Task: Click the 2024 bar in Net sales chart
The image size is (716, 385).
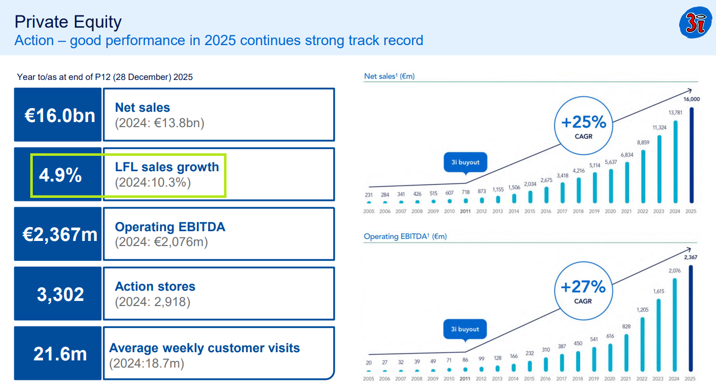Action: point(676,162)
